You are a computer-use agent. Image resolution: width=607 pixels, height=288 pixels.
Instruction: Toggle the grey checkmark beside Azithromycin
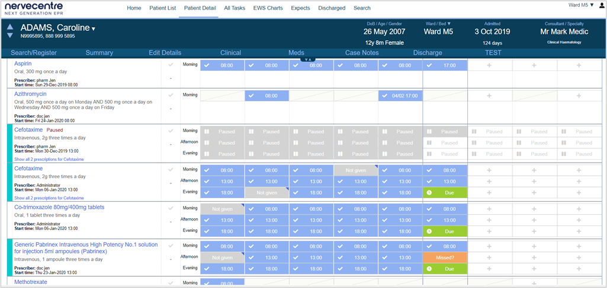[x=171, y=95]
